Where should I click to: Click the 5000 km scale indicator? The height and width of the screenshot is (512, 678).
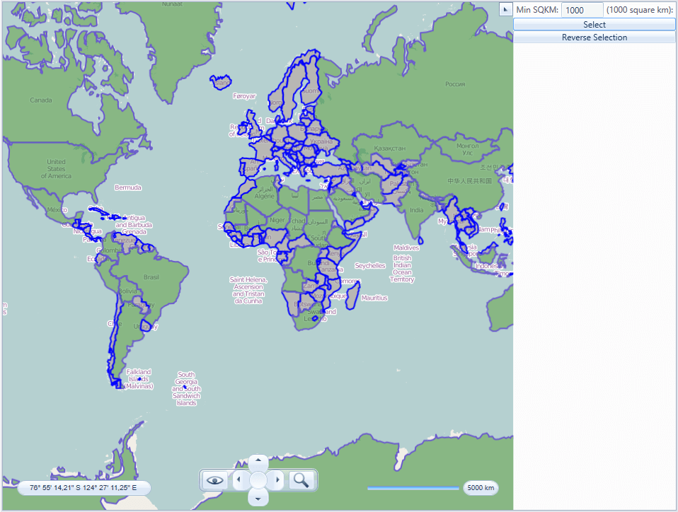tap(480, 488)
